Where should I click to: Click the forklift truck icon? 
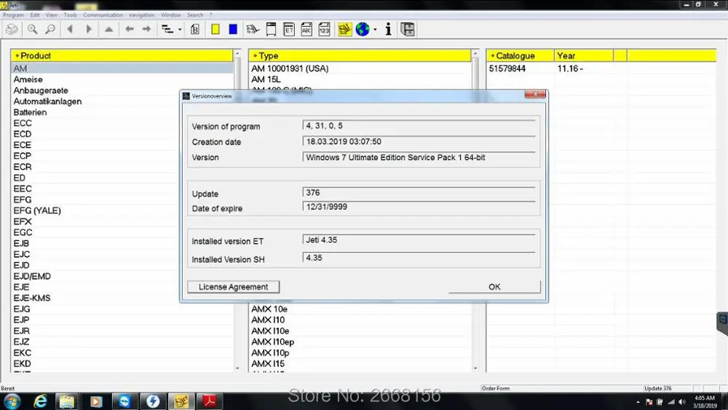pyautogui.click(x=253, y=30)
